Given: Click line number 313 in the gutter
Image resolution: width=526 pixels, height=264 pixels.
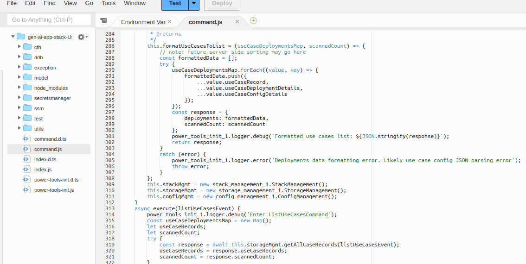Looking at the screenshot, I should click(110, 208).
